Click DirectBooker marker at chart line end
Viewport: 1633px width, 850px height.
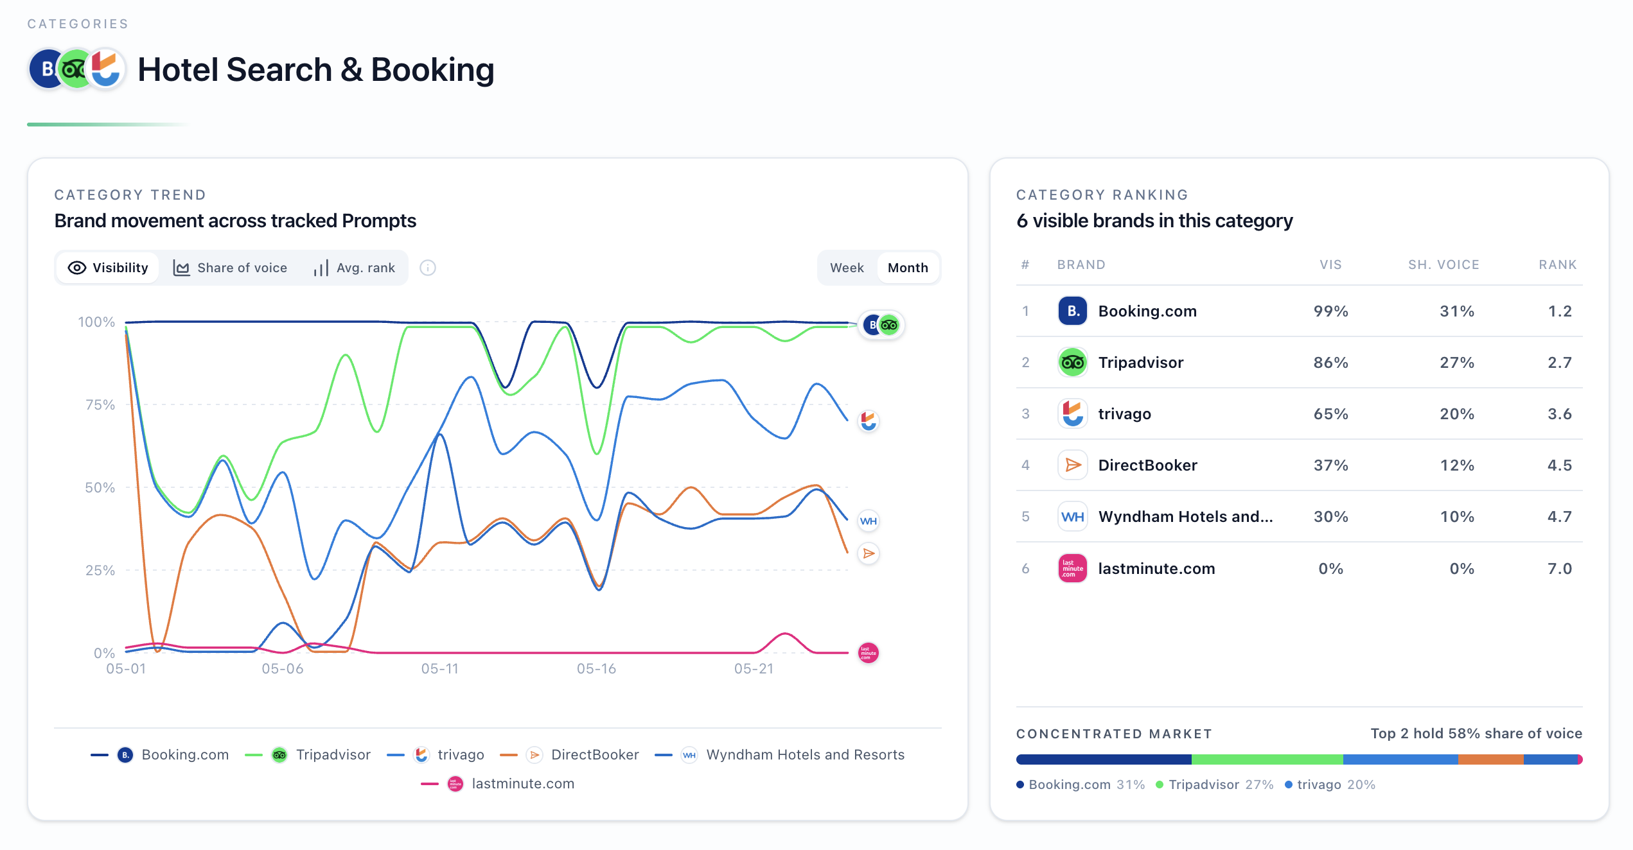click(869, 553)
